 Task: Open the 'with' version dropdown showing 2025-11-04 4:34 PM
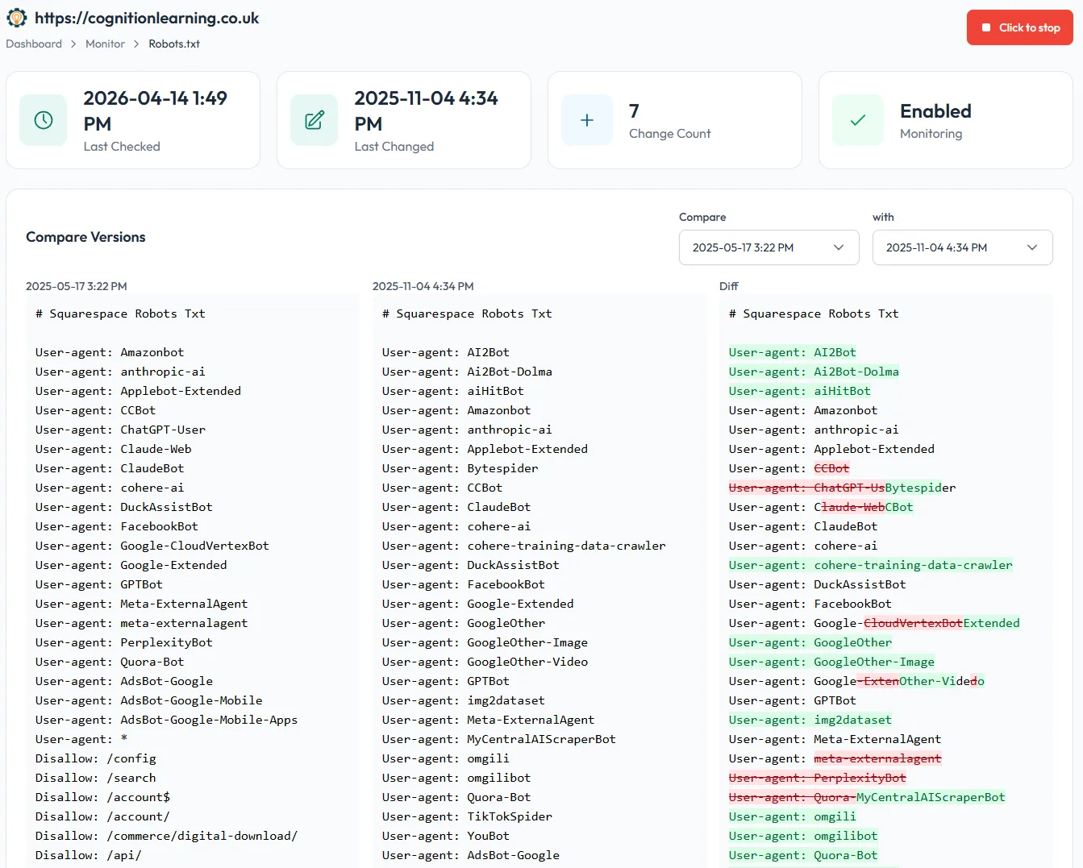pos(962,247)
